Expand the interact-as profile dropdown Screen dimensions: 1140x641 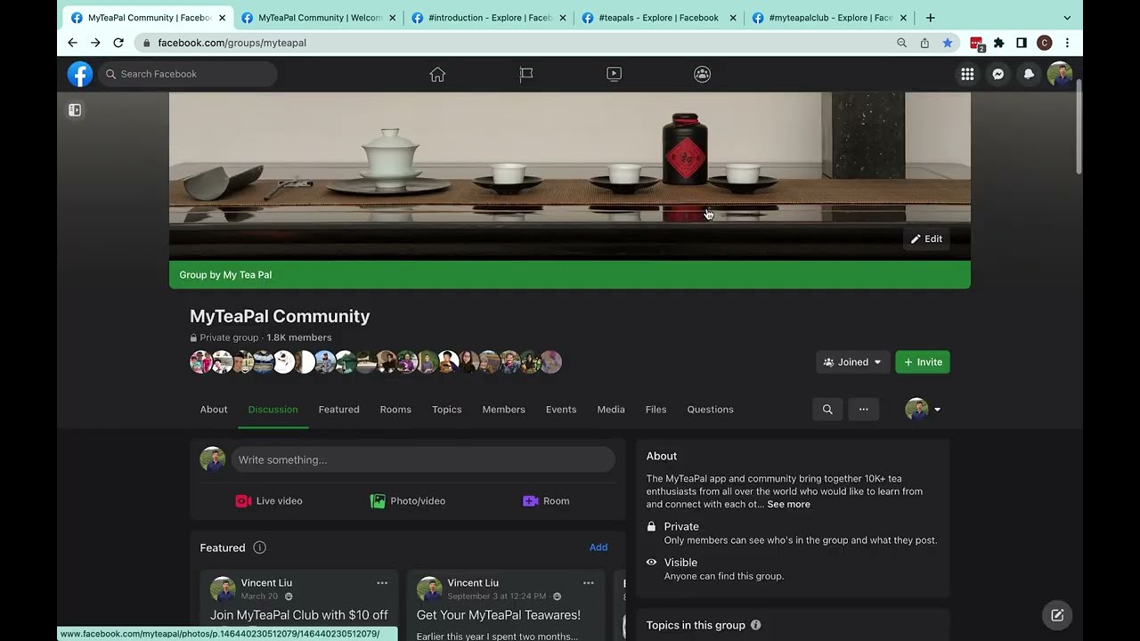[x=924, y=410]
